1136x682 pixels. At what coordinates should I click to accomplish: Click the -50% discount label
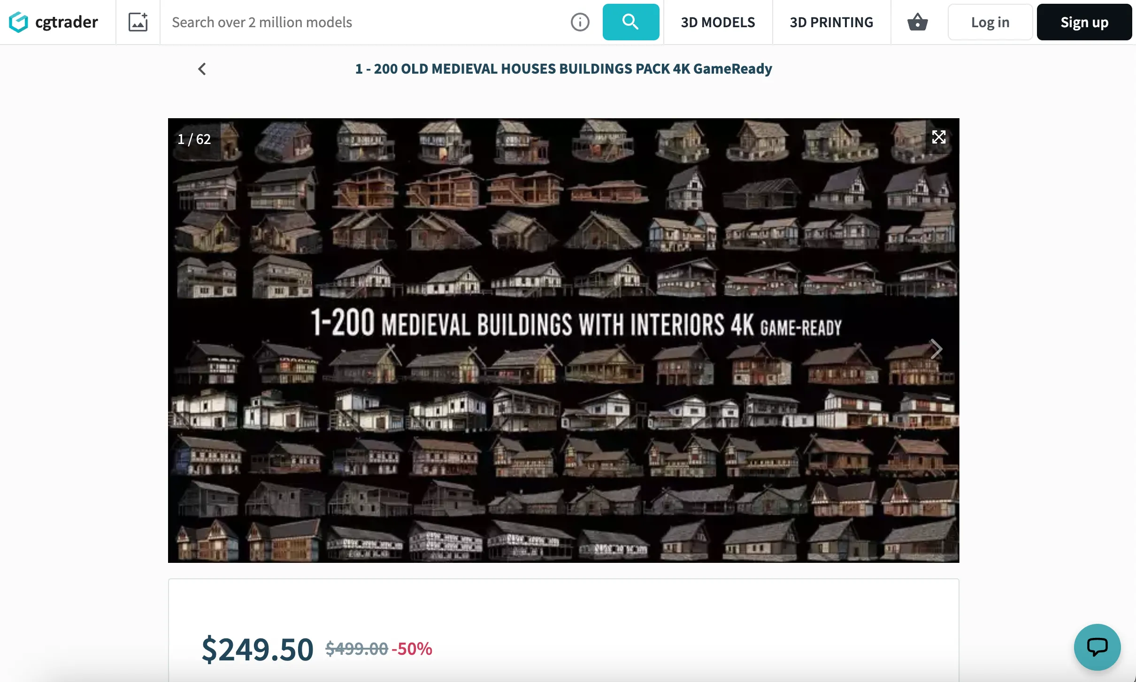(412, 649)
